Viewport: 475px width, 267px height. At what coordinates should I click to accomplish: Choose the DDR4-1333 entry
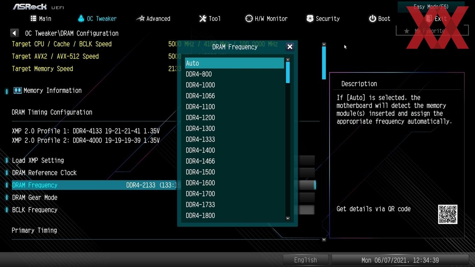tap(234, 139)
